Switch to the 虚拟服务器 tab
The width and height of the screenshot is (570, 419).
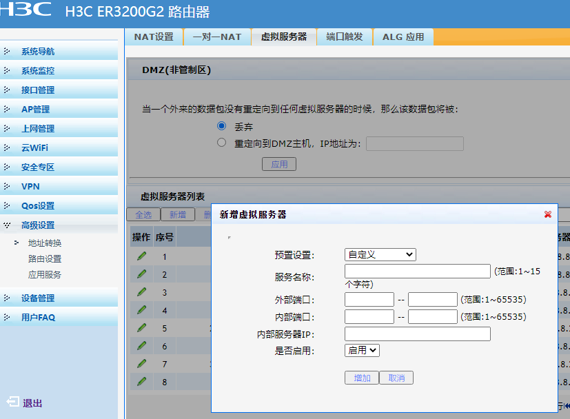[284, 37]
